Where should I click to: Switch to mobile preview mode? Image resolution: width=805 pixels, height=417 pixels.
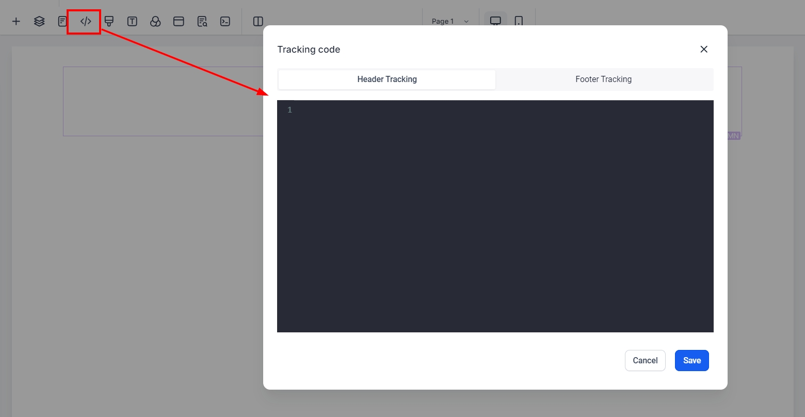coord(519,21)
